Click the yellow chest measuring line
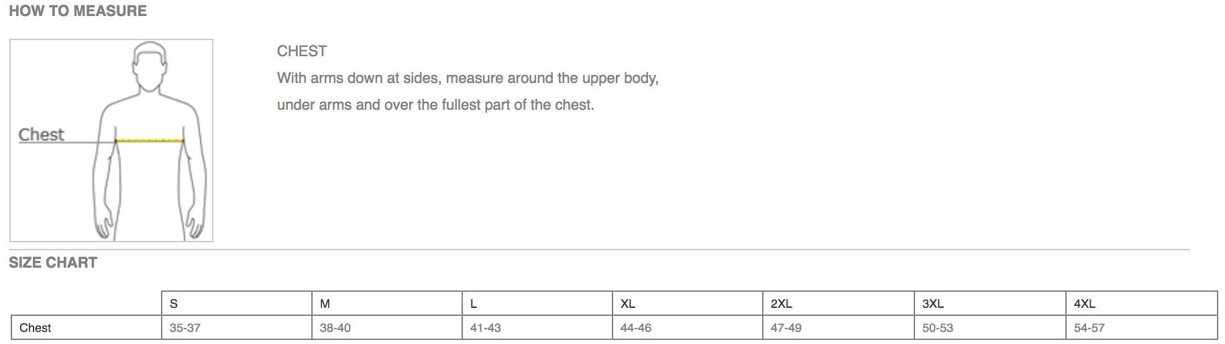Image resolution: width=1225 pixels, height=344 pixels. 150,141
